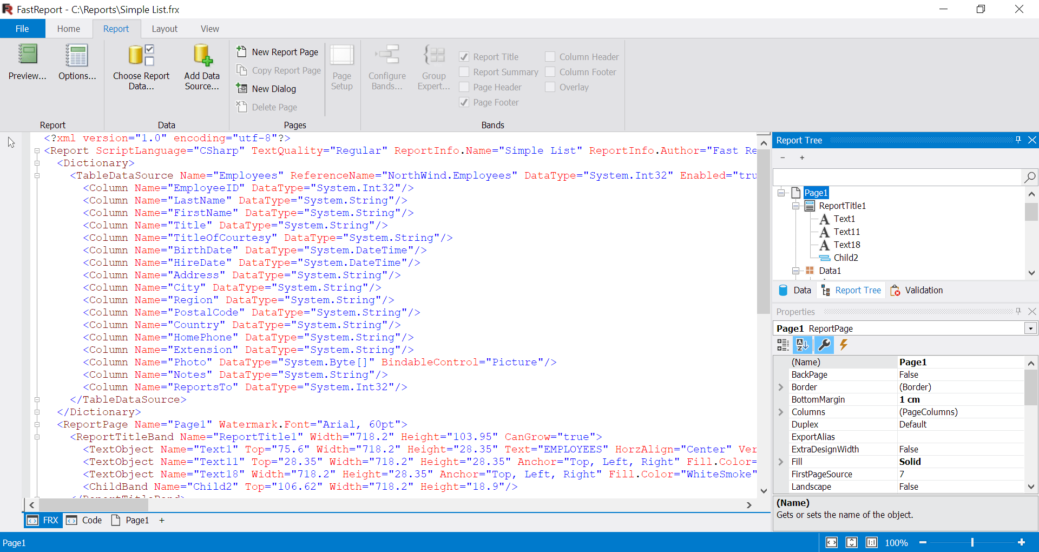The image size is (1039, 552).
Task: Toggle Column Footer band checkbox
Action: pos(550,72)
